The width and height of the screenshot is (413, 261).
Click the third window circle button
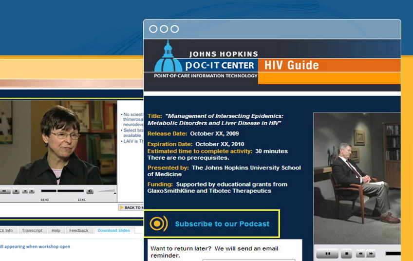175,29
